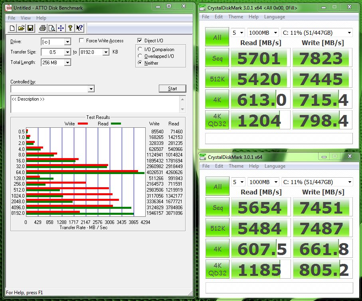Click comment field in bottom CrystalDiskMark

279,287
